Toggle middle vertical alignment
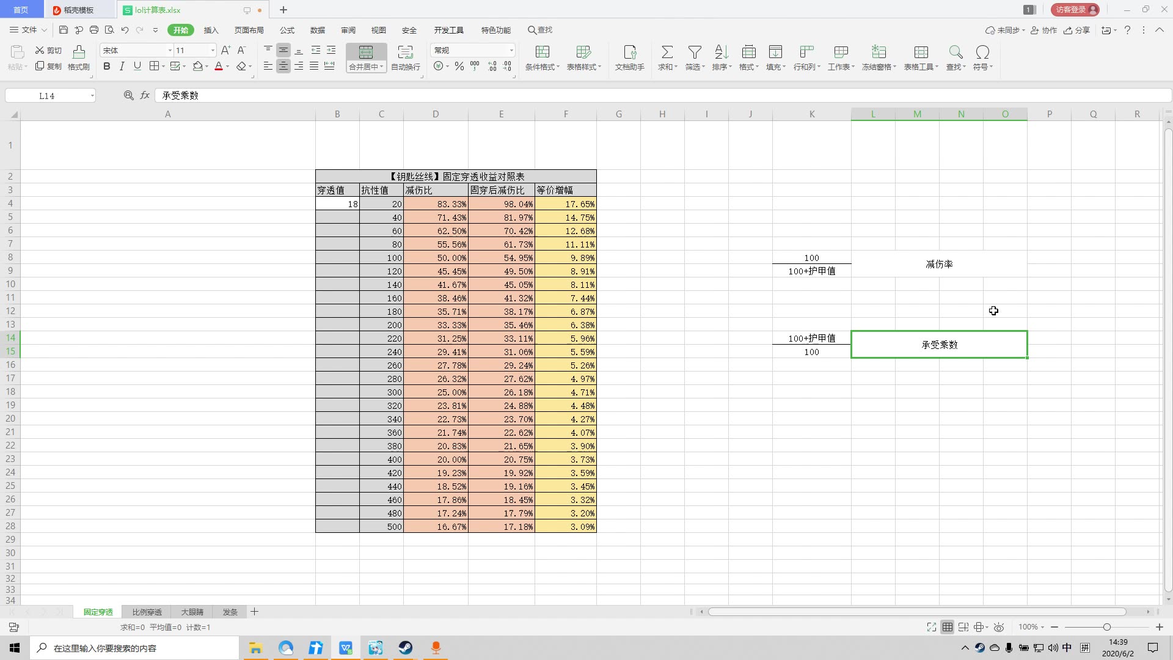 click(x=283, y=50)
